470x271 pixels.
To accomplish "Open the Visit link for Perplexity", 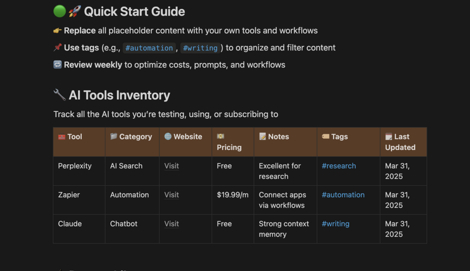I will tap(172, 166).
